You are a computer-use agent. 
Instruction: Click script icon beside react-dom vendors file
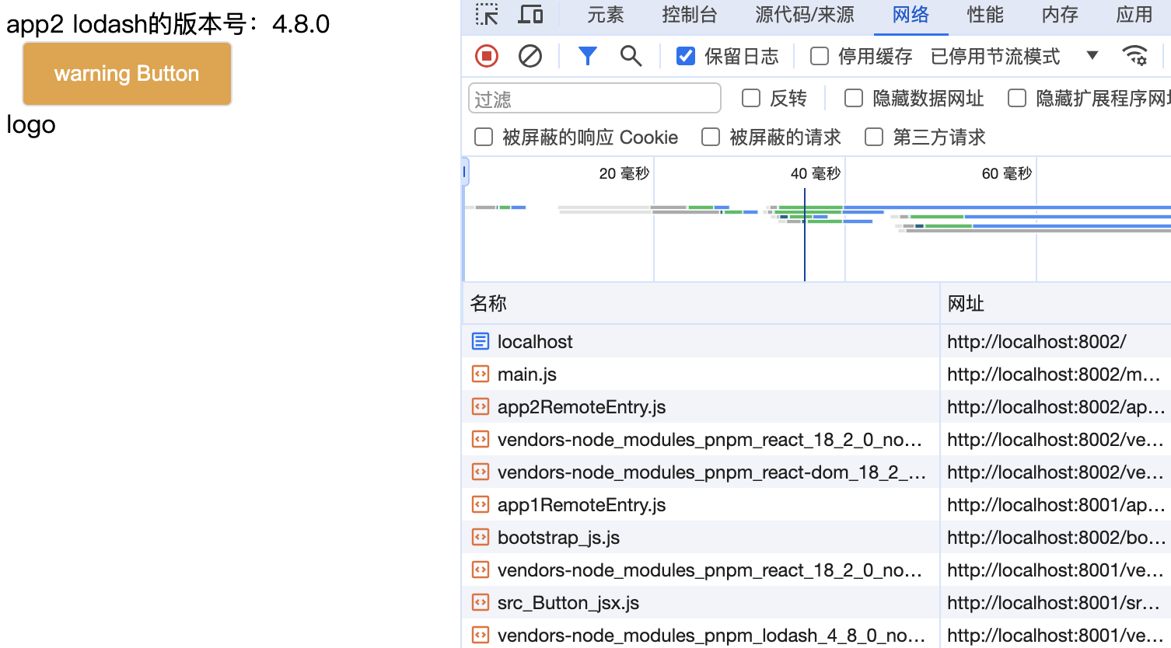pos(481,472)
